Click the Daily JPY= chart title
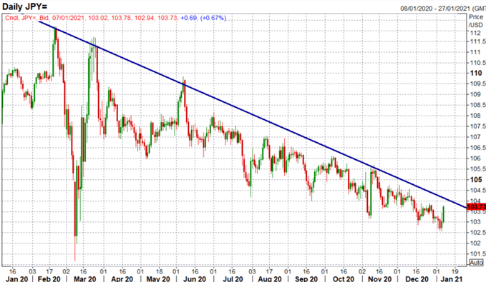Image resolution: width=486 pixels, height=282 pixels. tap(25, 6)
